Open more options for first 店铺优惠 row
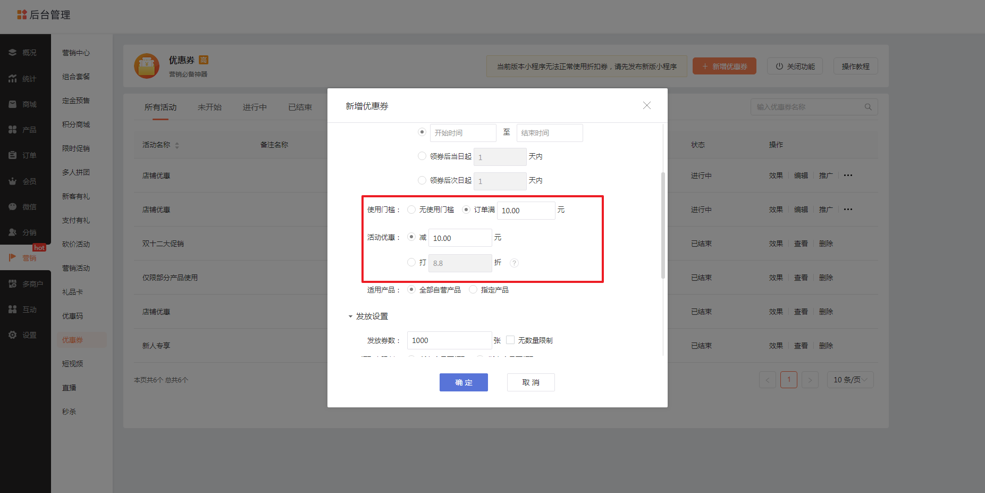Image resolution: width=985 pixels, height=493 pixels. 848,176
